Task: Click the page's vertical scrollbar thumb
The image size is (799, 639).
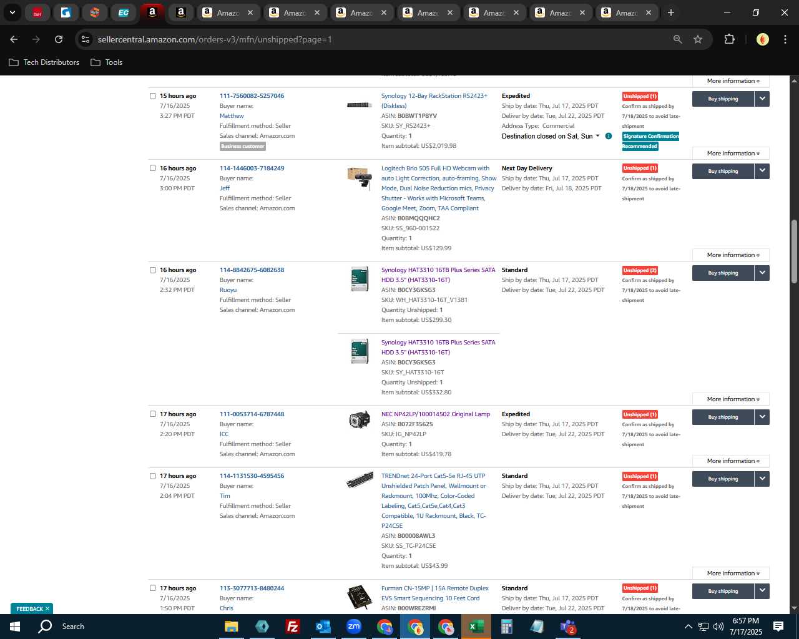Action: pos(795,251)
